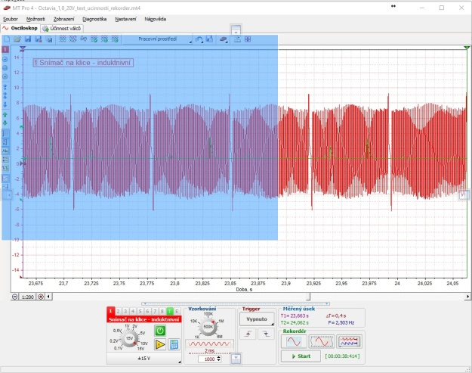Viewport: 472px width, 373px height.
Task: Open the Zobrazení menu
Action: click(x=64, y=19)
